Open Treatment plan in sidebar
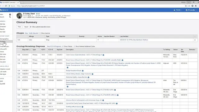 (x=4, y=46)
